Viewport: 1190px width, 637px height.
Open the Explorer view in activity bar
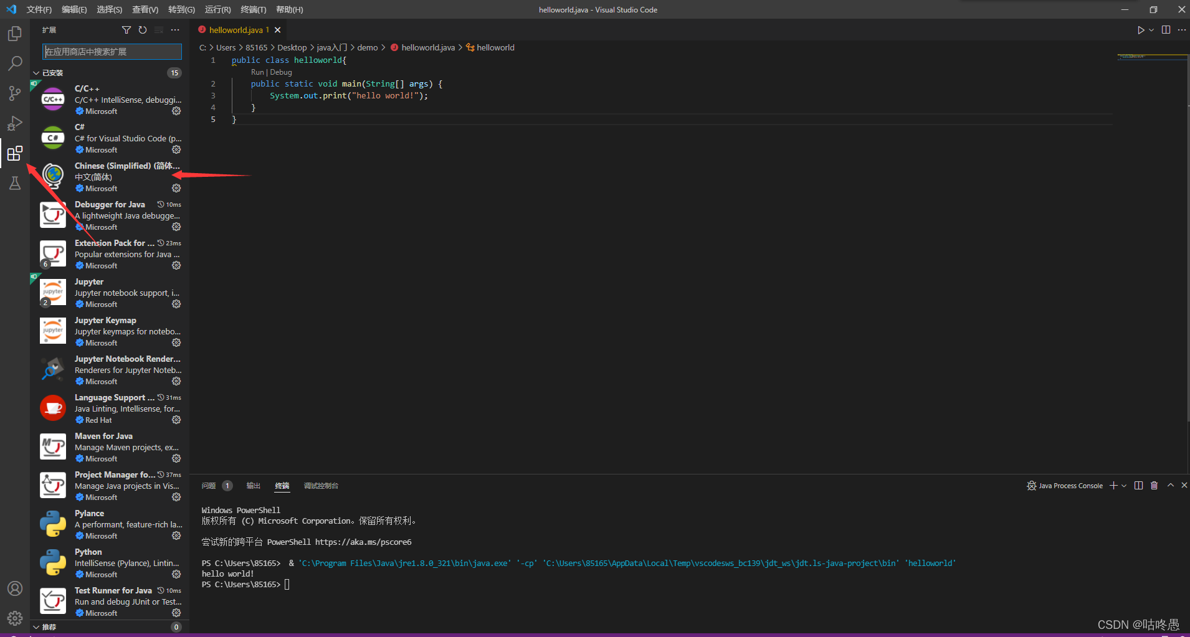15,33
